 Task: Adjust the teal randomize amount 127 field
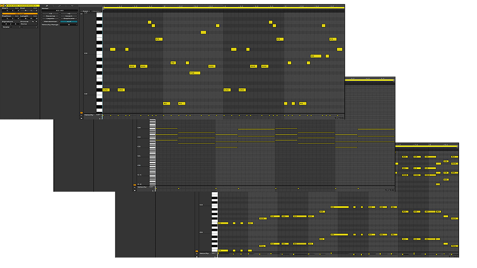69,22
